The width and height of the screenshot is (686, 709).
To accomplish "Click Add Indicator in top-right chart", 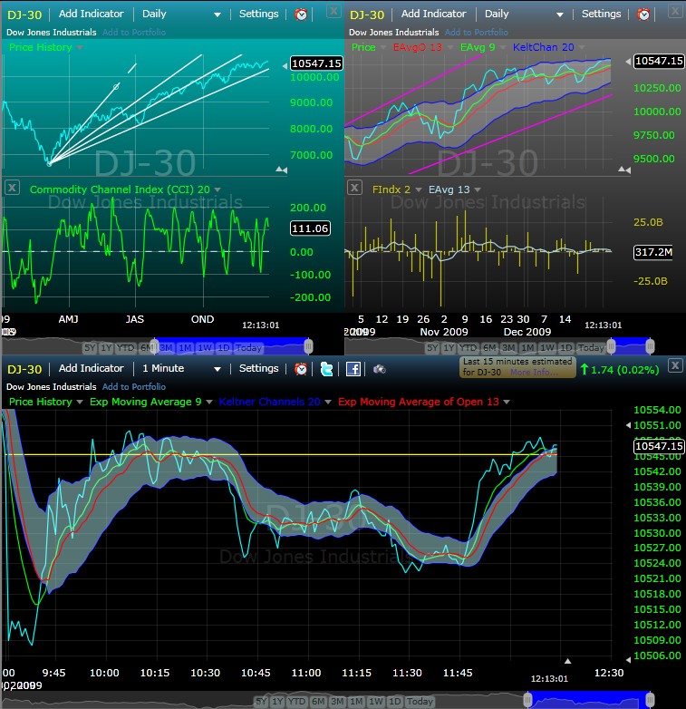I will coord(433,14).
